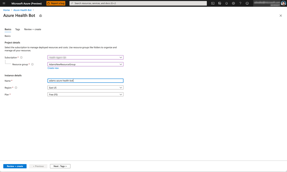The width and height of the screenshot is (287, 172).
Task: Open portal settings gear icon
Action: tap(233, 3)
